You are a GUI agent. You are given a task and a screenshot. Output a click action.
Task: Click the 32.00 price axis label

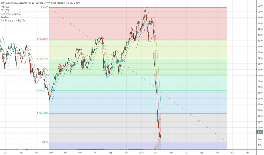click(x=260, y=64)
